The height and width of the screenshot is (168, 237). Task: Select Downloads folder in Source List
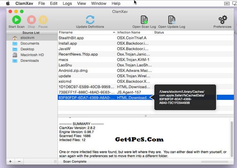pos(29,60)
